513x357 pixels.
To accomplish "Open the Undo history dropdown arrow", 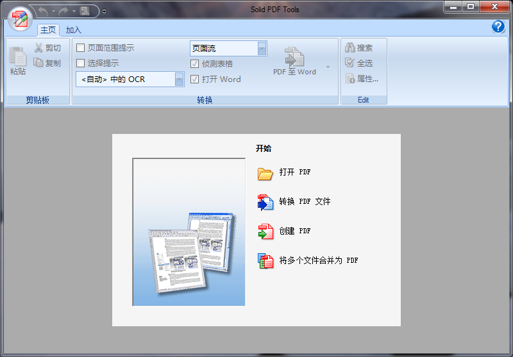I will point(53,11).
